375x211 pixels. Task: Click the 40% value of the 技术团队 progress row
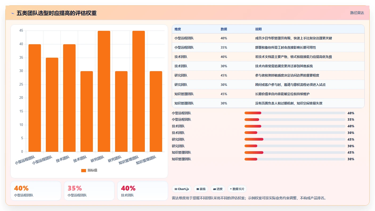pos(351,126)
